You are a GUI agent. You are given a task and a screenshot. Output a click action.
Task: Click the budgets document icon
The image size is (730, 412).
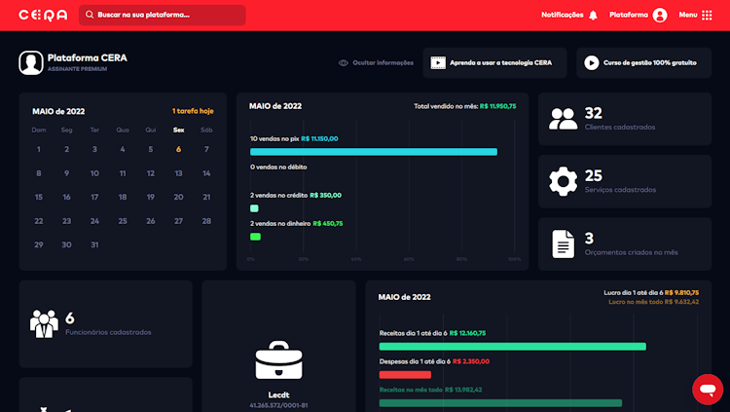point(563,243)
